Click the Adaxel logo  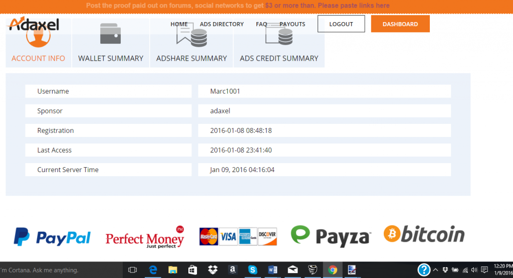point(34,24)
